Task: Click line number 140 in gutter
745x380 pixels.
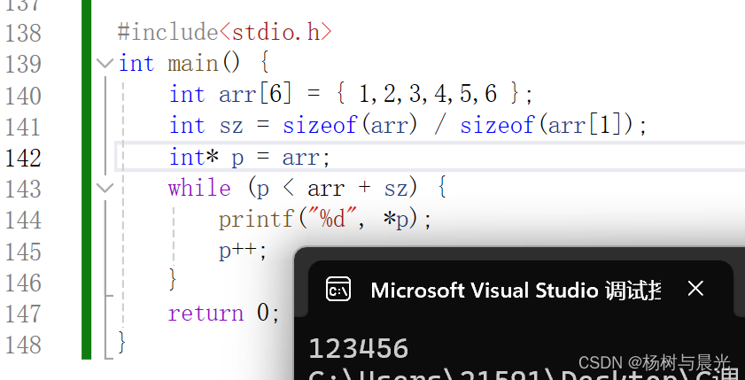Action: click(x=23, y=96)
